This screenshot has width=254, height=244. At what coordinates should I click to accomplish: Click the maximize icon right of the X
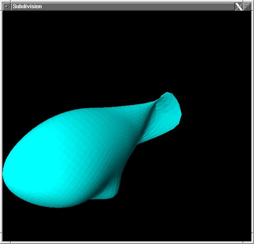point(247,7)
